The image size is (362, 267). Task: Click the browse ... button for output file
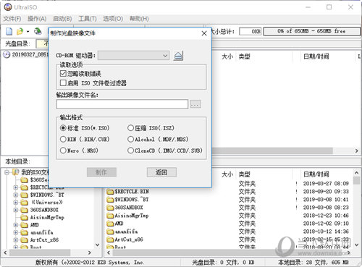[x=195, y=104]
